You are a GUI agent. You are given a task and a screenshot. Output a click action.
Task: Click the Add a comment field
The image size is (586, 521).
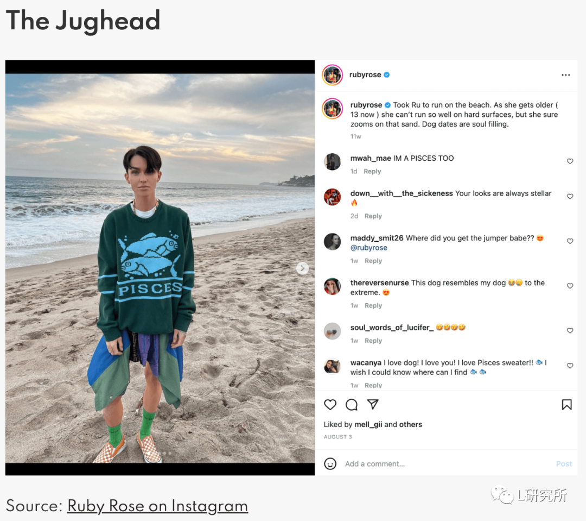(x=447, y=464)
